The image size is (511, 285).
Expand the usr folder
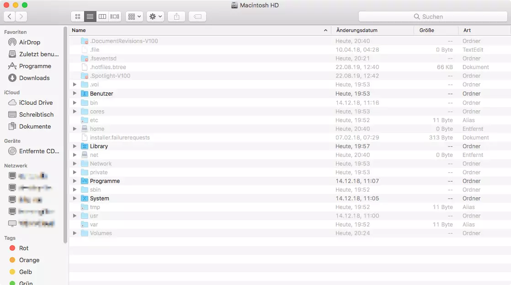(x=75, y=216)
